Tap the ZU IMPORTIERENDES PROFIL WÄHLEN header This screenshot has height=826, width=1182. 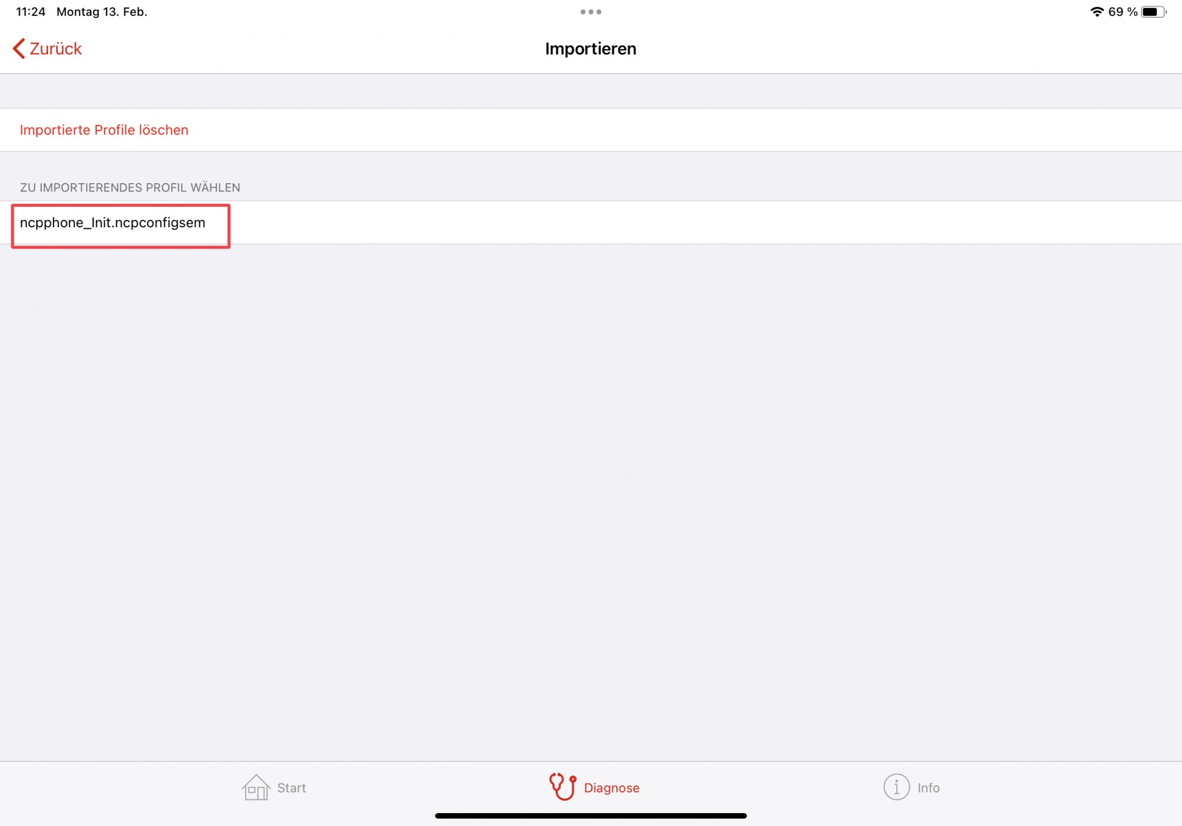[130, 187]
